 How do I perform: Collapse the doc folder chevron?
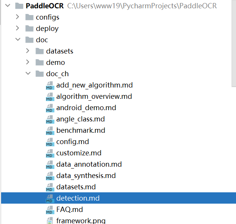(18, 40)
